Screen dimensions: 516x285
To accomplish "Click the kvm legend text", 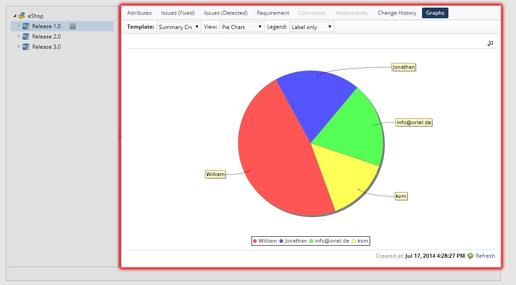I will tap(362, 241).
